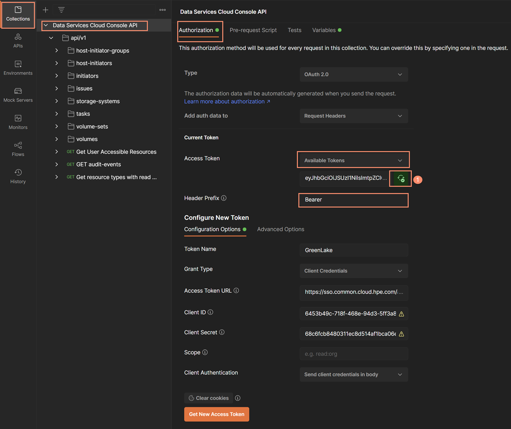Click the warning icon in Client ID field
The image size is (511, 429).
point(402,314)
